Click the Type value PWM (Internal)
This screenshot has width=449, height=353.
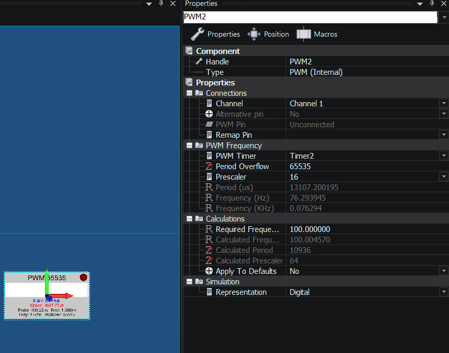point(316,72)
